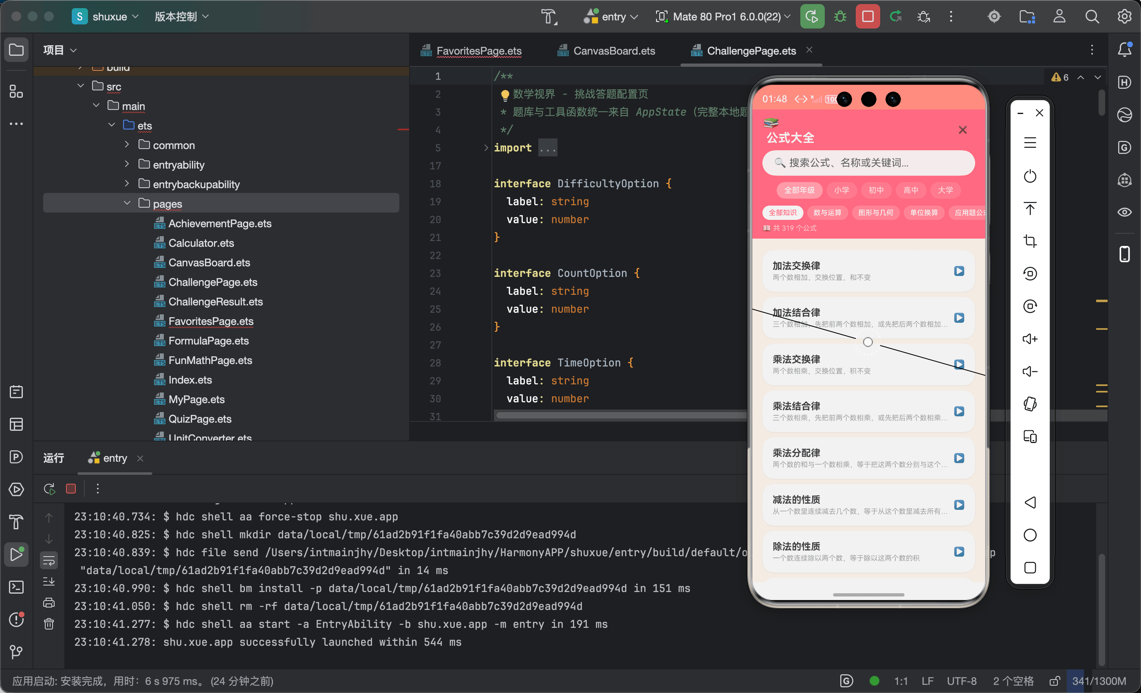Open the 版本控制 menu
This screenshot has height=693, width=1141.
tap(181, 17)
